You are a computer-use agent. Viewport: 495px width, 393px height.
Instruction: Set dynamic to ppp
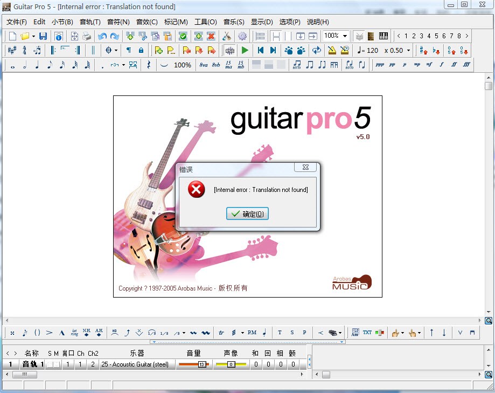(380, 65)
